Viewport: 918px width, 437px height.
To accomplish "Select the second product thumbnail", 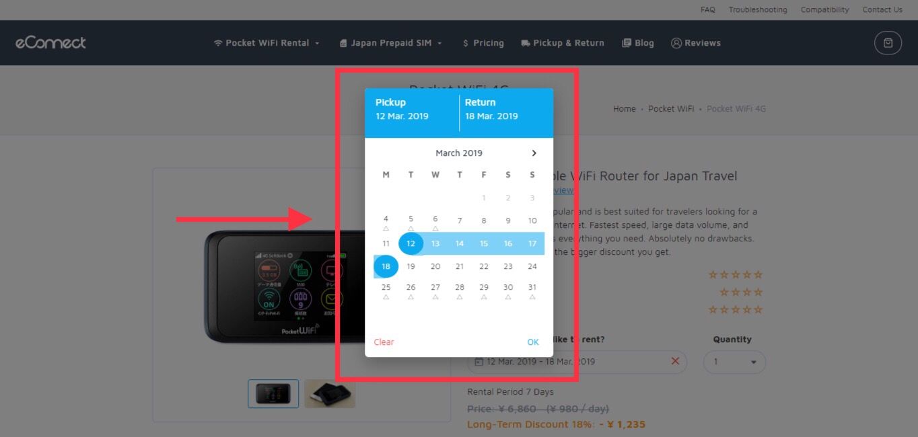I will [x=330, y=394].
